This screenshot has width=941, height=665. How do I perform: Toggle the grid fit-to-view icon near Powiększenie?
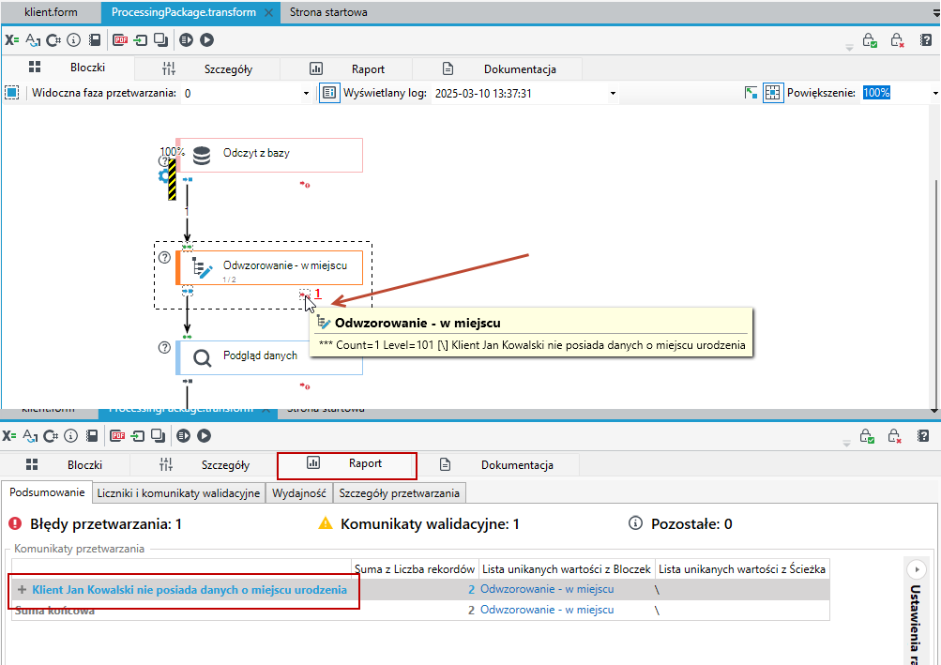(x=773, y=93)
